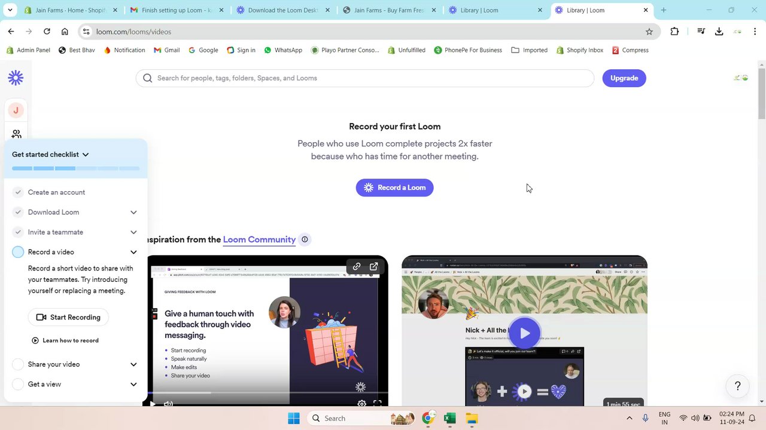Screen dimensions: 766x430
Task: Collapse the Get started checklist
Action: click(86, 155)
